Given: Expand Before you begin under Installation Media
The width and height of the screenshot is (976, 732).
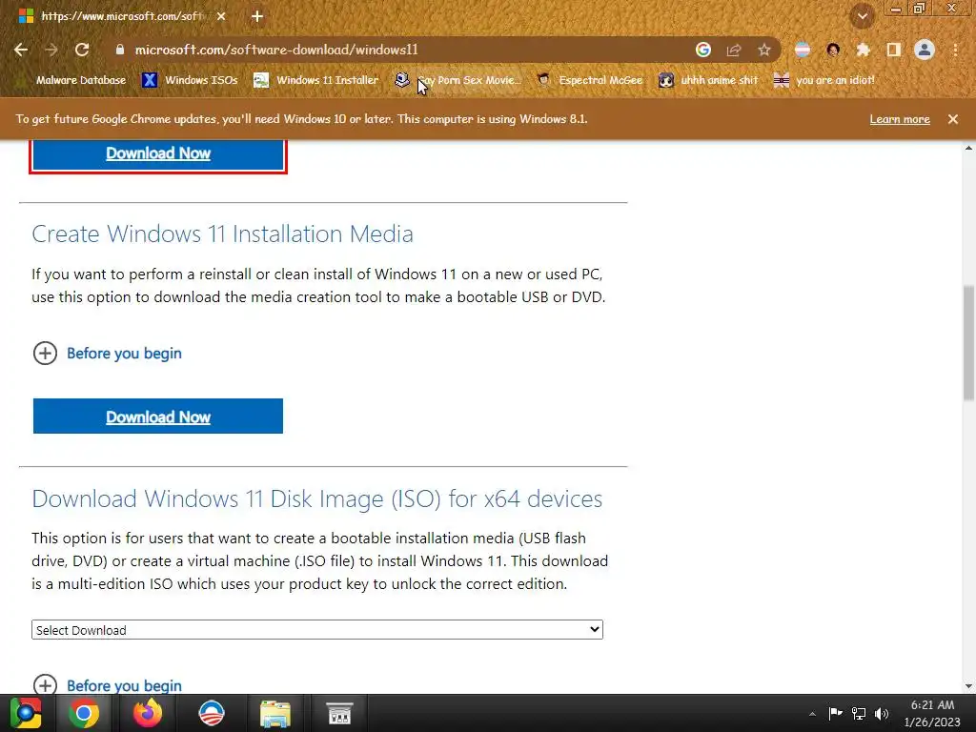Looking at the screenshot, I should [107, 354].
